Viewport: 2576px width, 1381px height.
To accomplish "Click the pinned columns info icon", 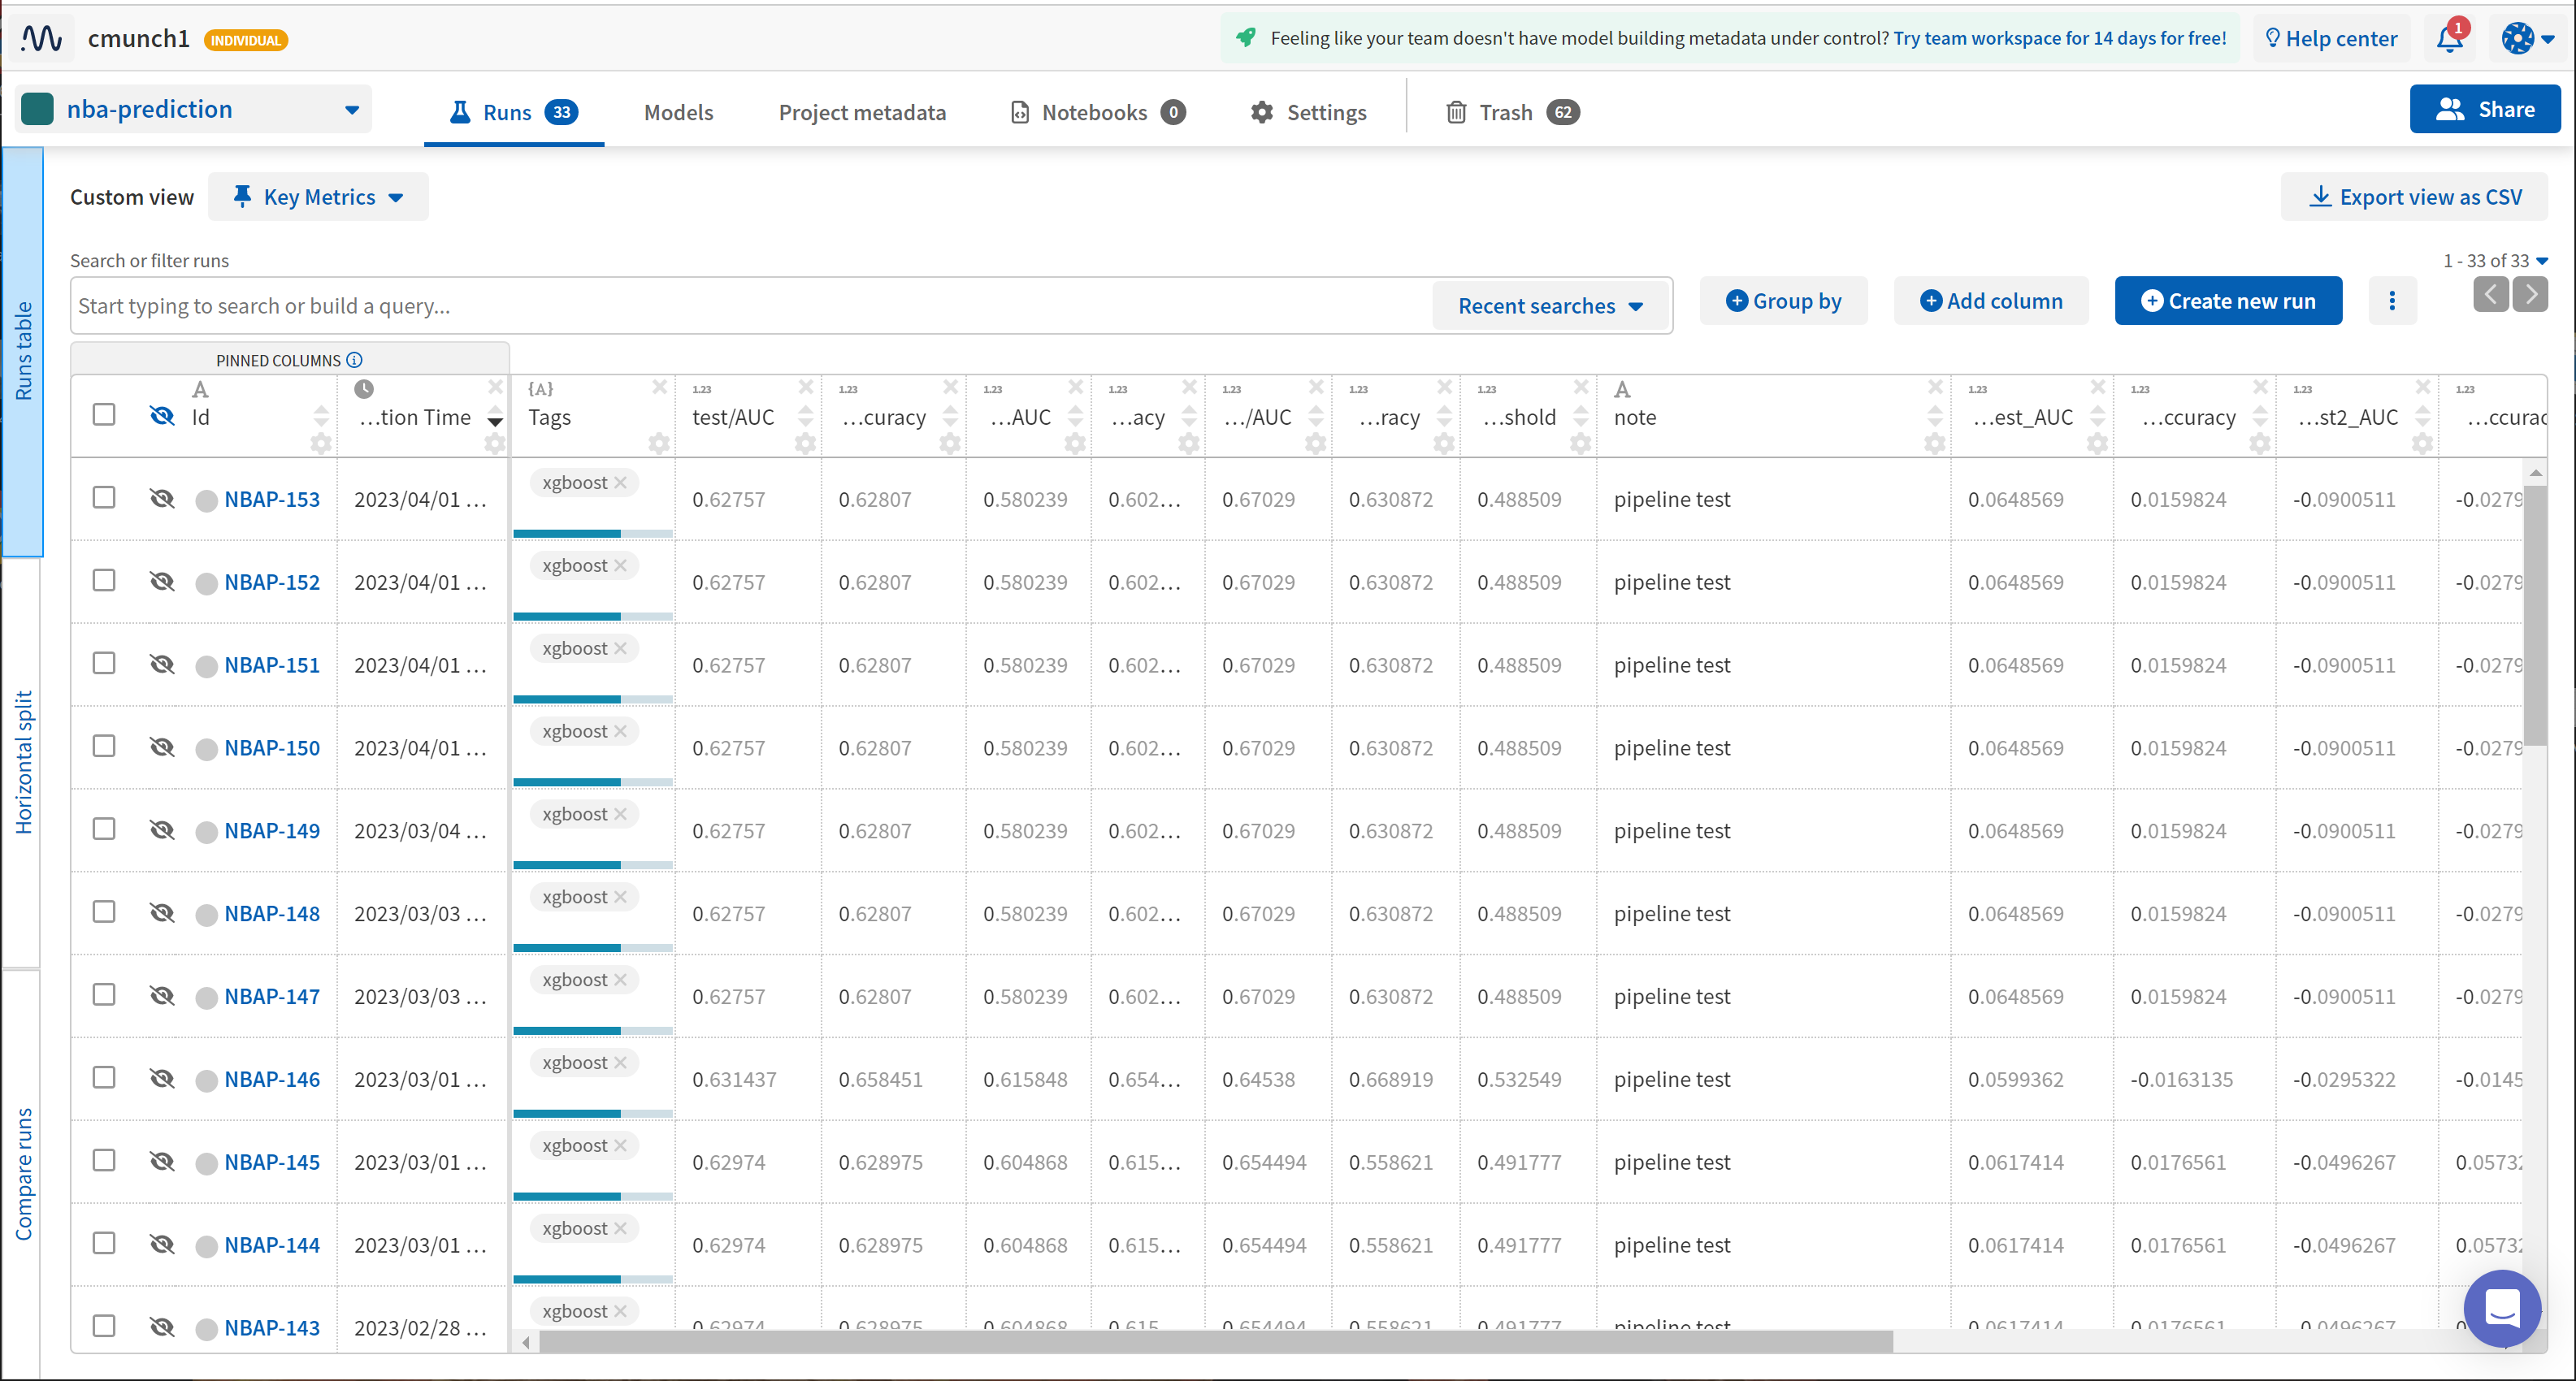I will click(x=355, y=360).
